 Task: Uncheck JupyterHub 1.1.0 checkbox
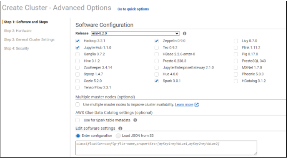point(78,48)
